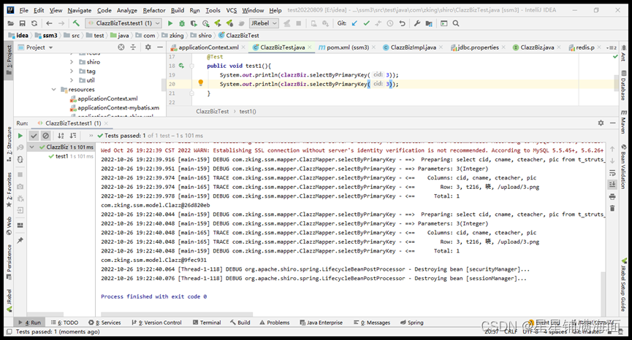The image size is (632, 340).
Task: Close the ClazzBizTest.java editor tab
Action: pos(310,47)
